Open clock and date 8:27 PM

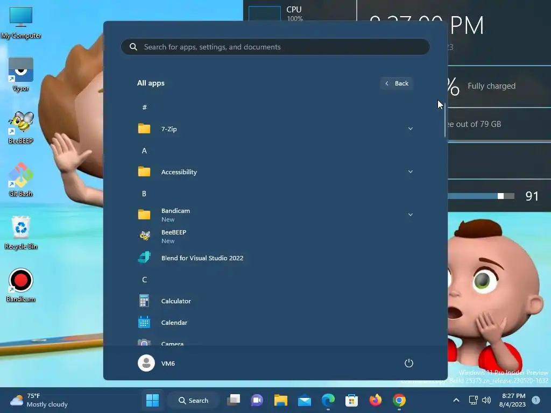[512, 400]
